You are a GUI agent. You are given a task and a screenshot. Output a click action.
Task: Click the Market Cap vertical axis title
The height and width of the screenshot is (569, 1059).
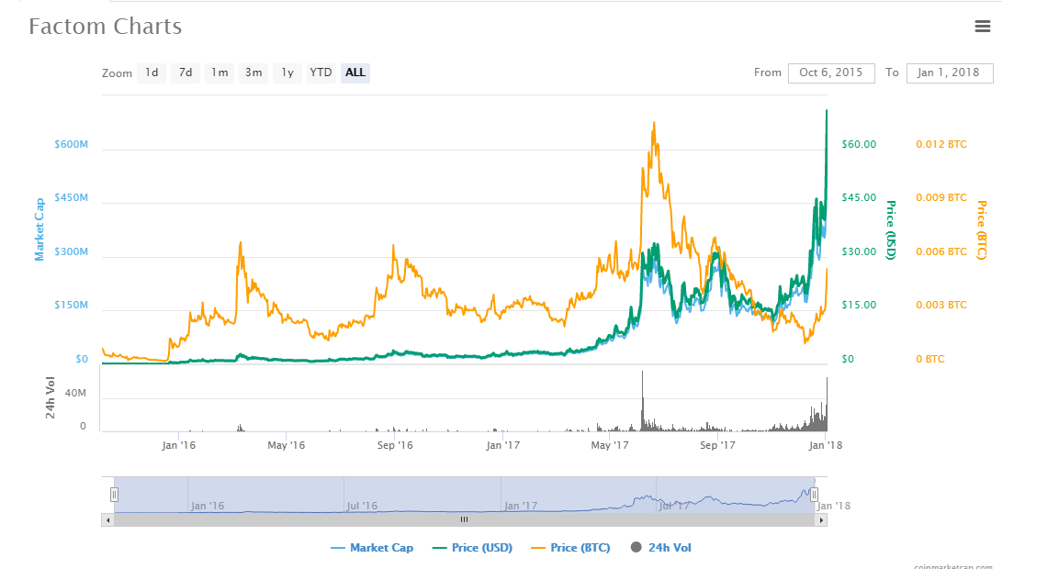point(39,229)
